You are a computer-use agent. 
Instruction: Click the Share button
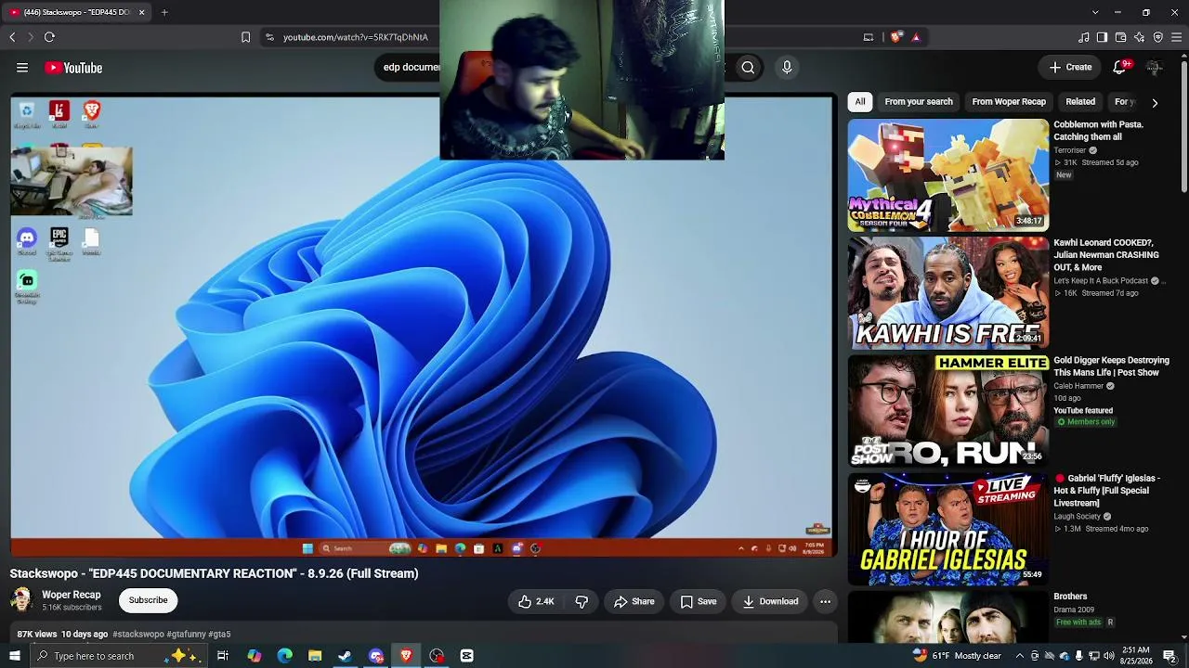634,601
